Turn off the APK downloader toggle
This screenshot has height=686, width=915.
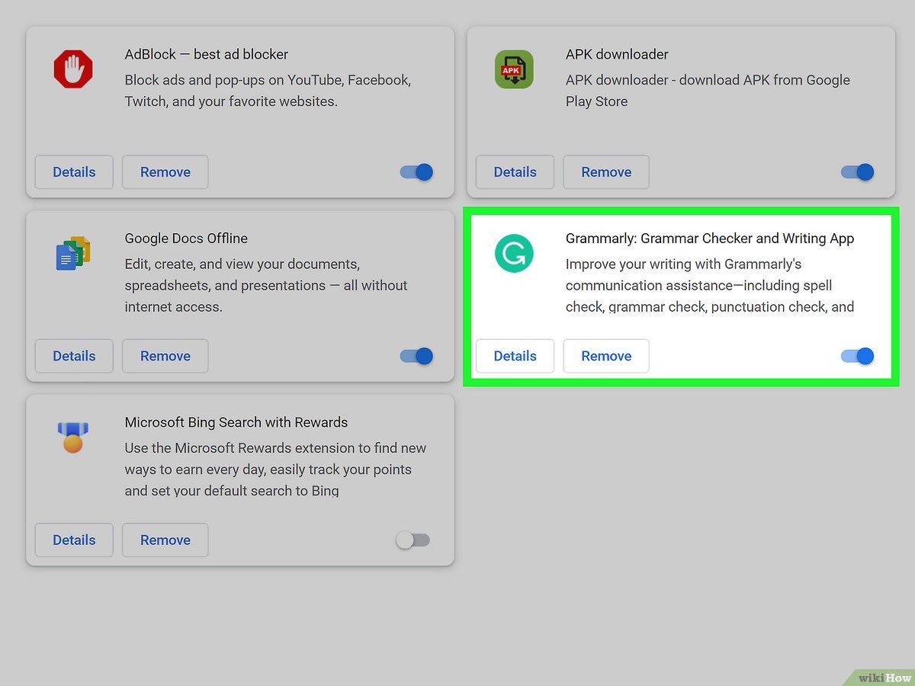(x=857, y=172)
